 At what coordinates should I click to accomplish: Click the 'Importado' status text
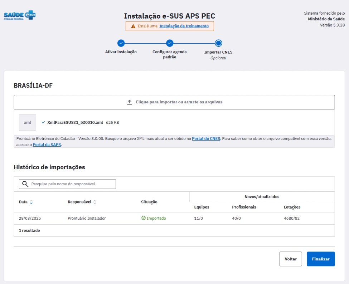(156, 219)
